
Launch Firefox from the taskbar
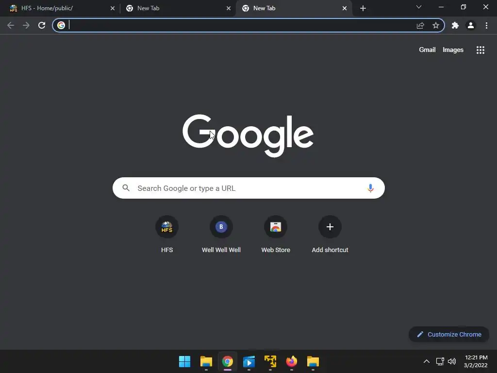click(x=292, y=361)
